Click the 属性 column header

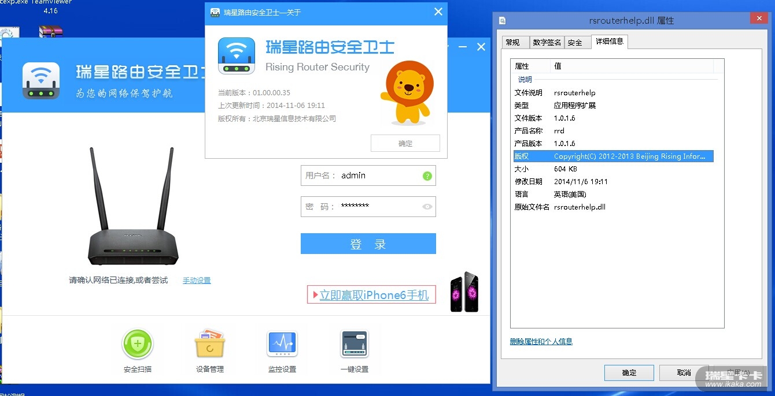(x=531, y=66)
